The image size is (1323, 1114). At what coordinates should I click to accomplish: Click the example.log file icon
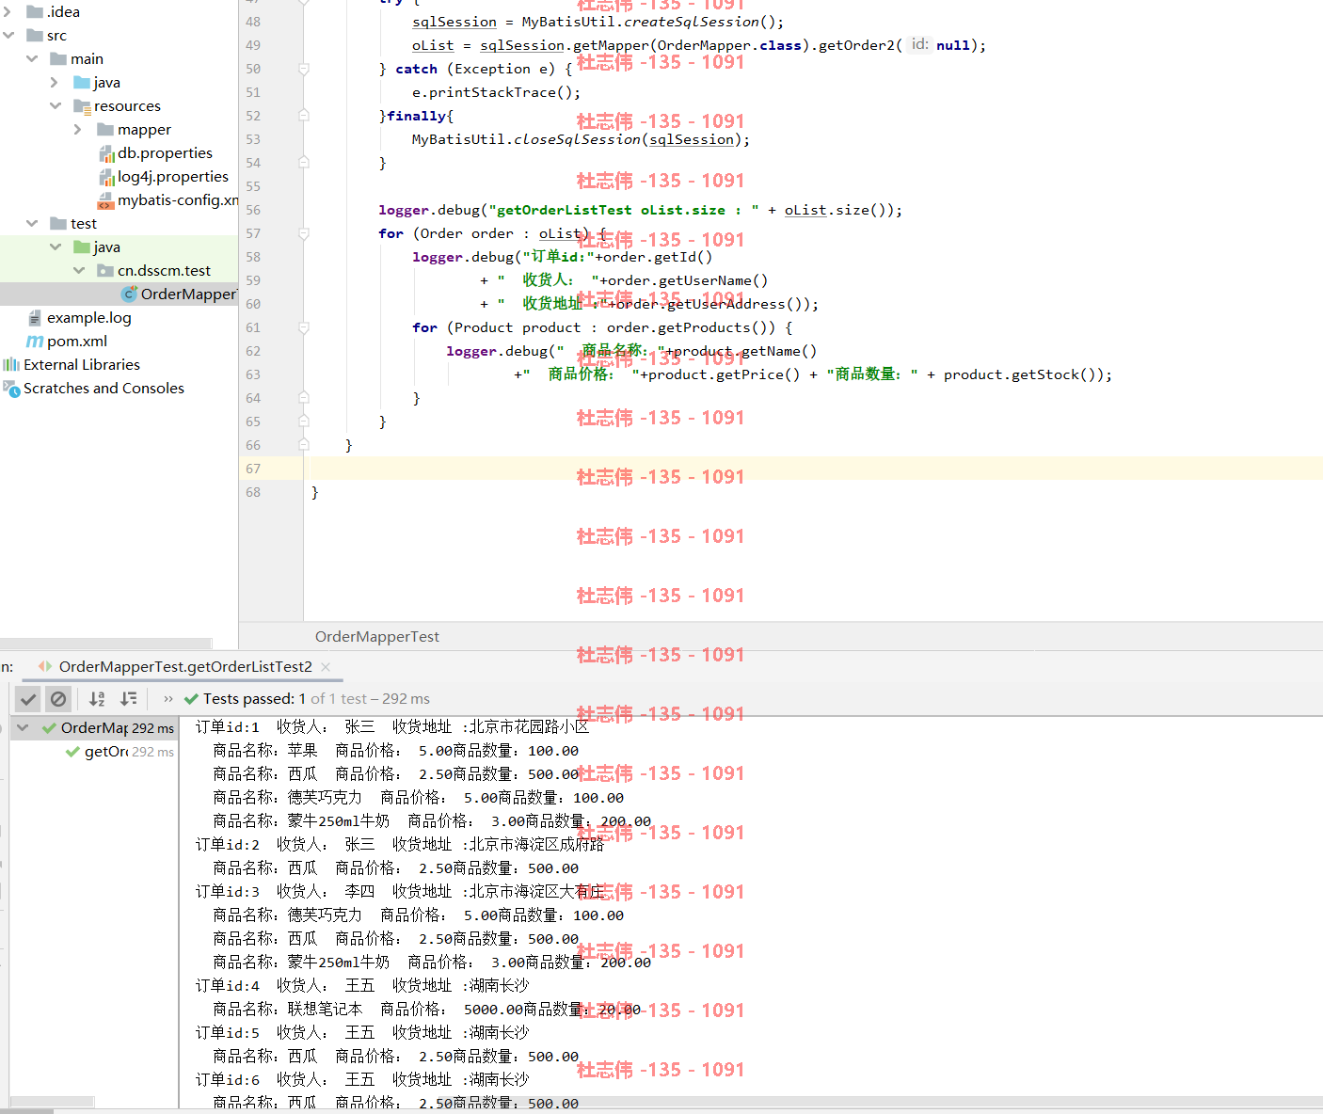click(x=35, y=318)
